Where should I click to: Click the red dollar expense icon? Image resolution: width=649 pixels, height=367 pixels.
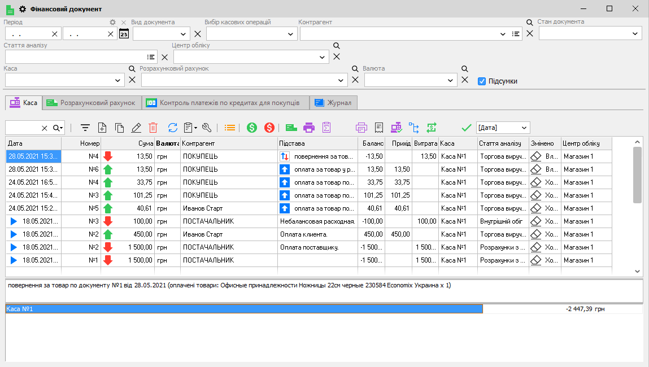[269, 128]
